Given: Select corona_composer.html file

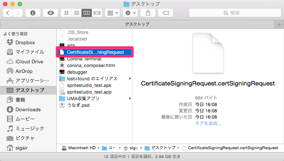Looking at the screenshot, I should (x=91, y=66).
